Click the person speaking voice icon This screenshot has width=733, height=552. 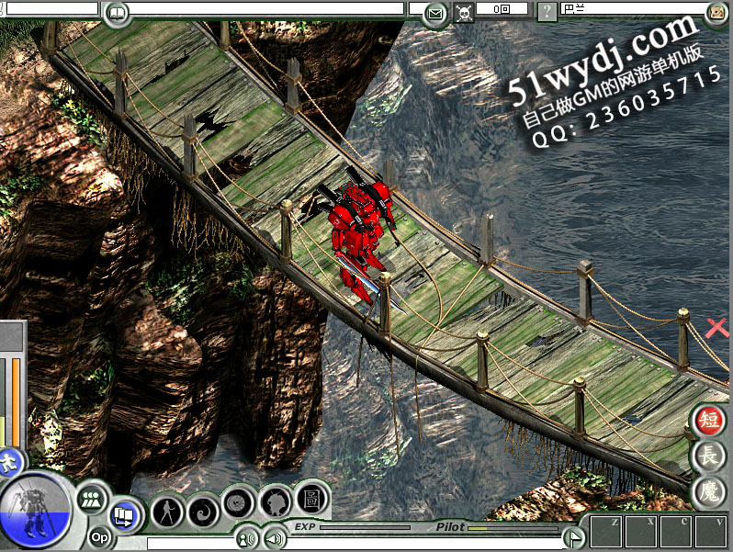tap(247, 539)
